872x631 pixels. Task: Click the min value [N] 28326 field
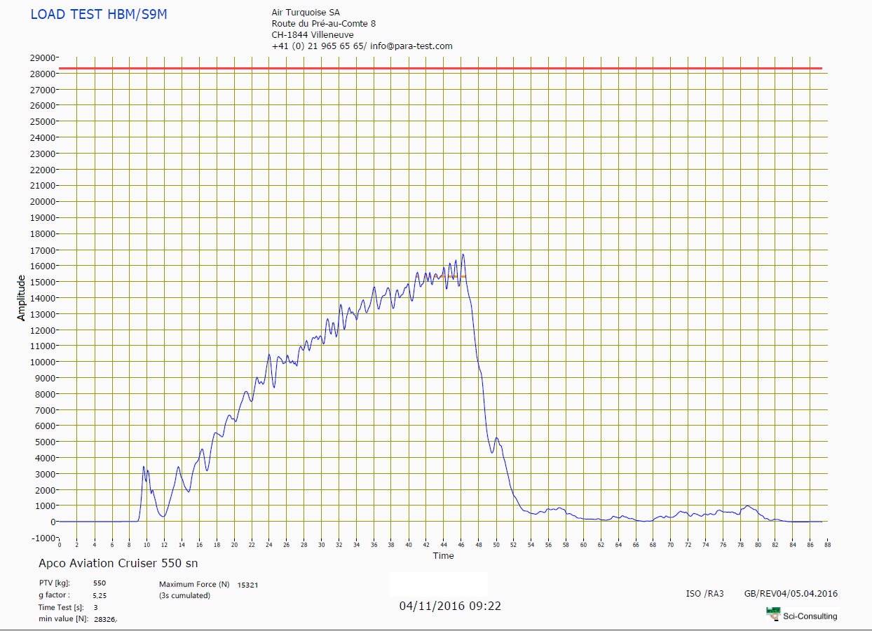click(105, 620)
